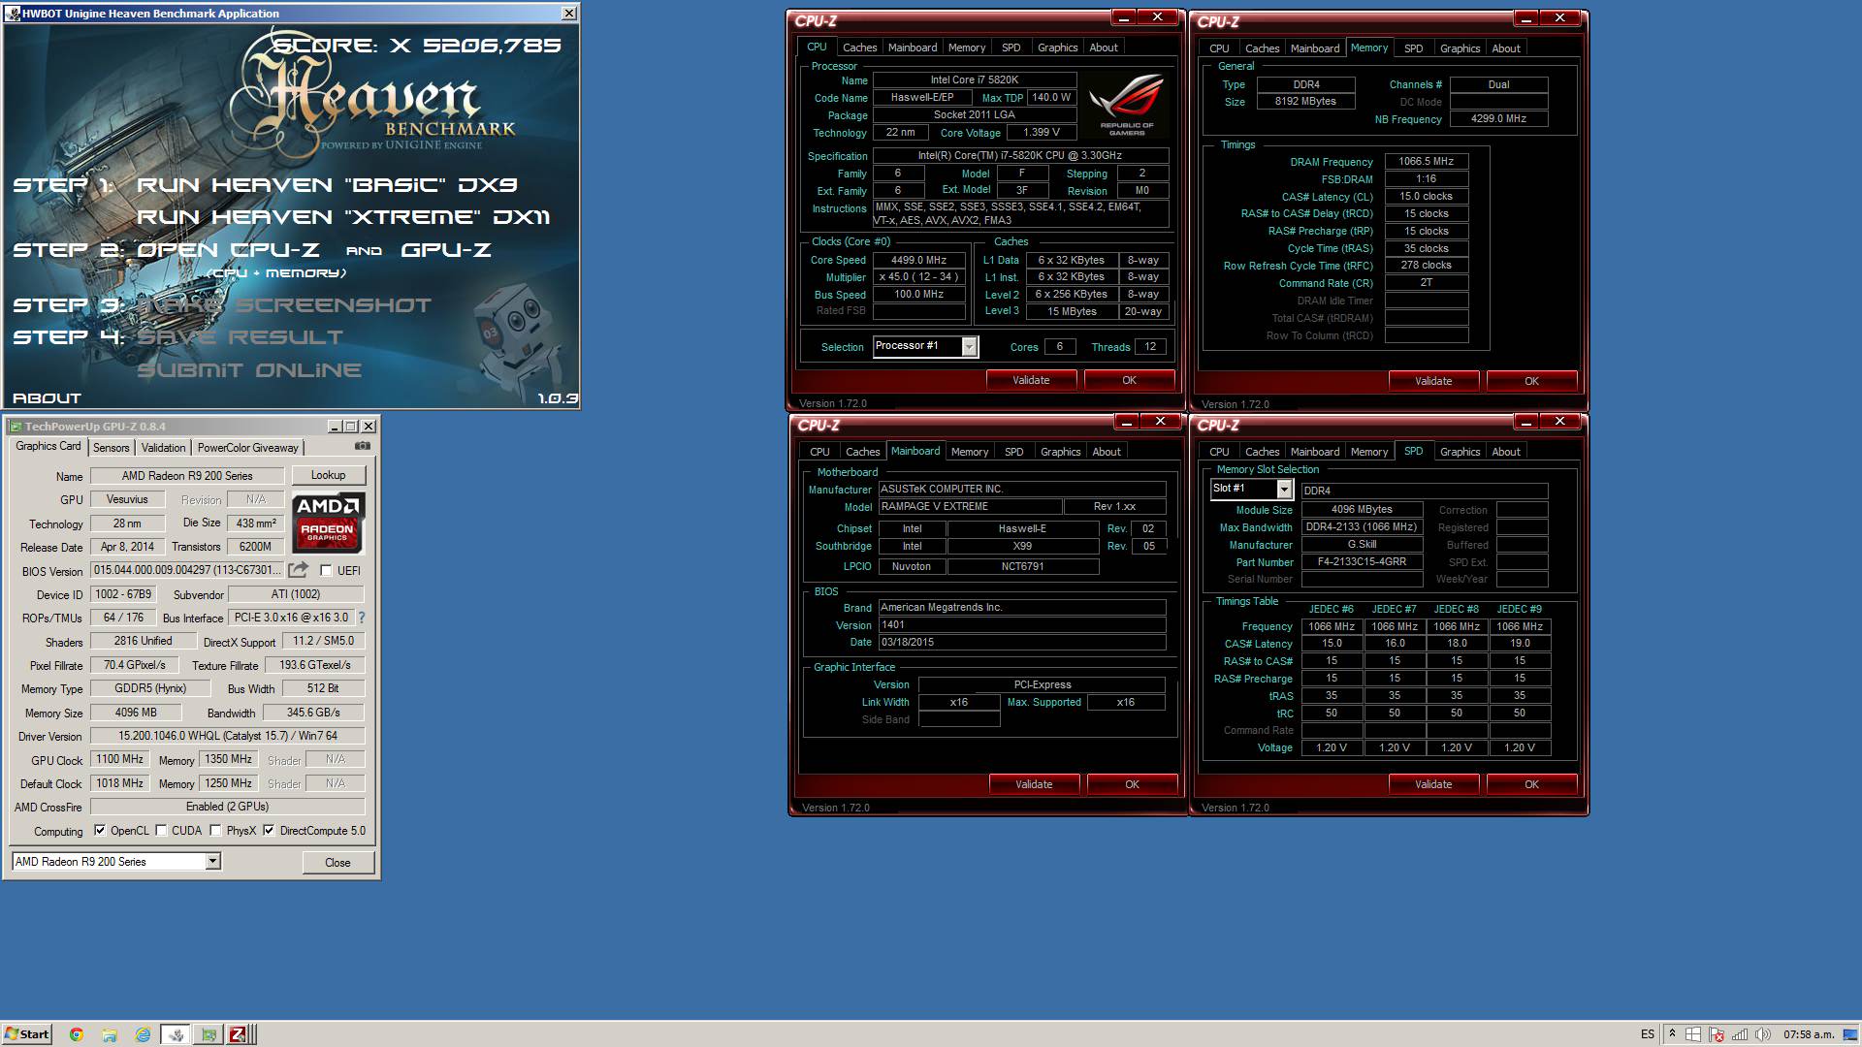Switch to the GPU-Z taskbar button
1862x1047 pixels.
[208, 1034]
